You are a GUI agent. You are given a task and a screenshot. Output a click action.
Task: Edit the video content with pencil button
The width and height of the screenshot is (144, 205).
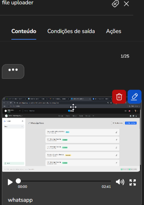point(135,97)
